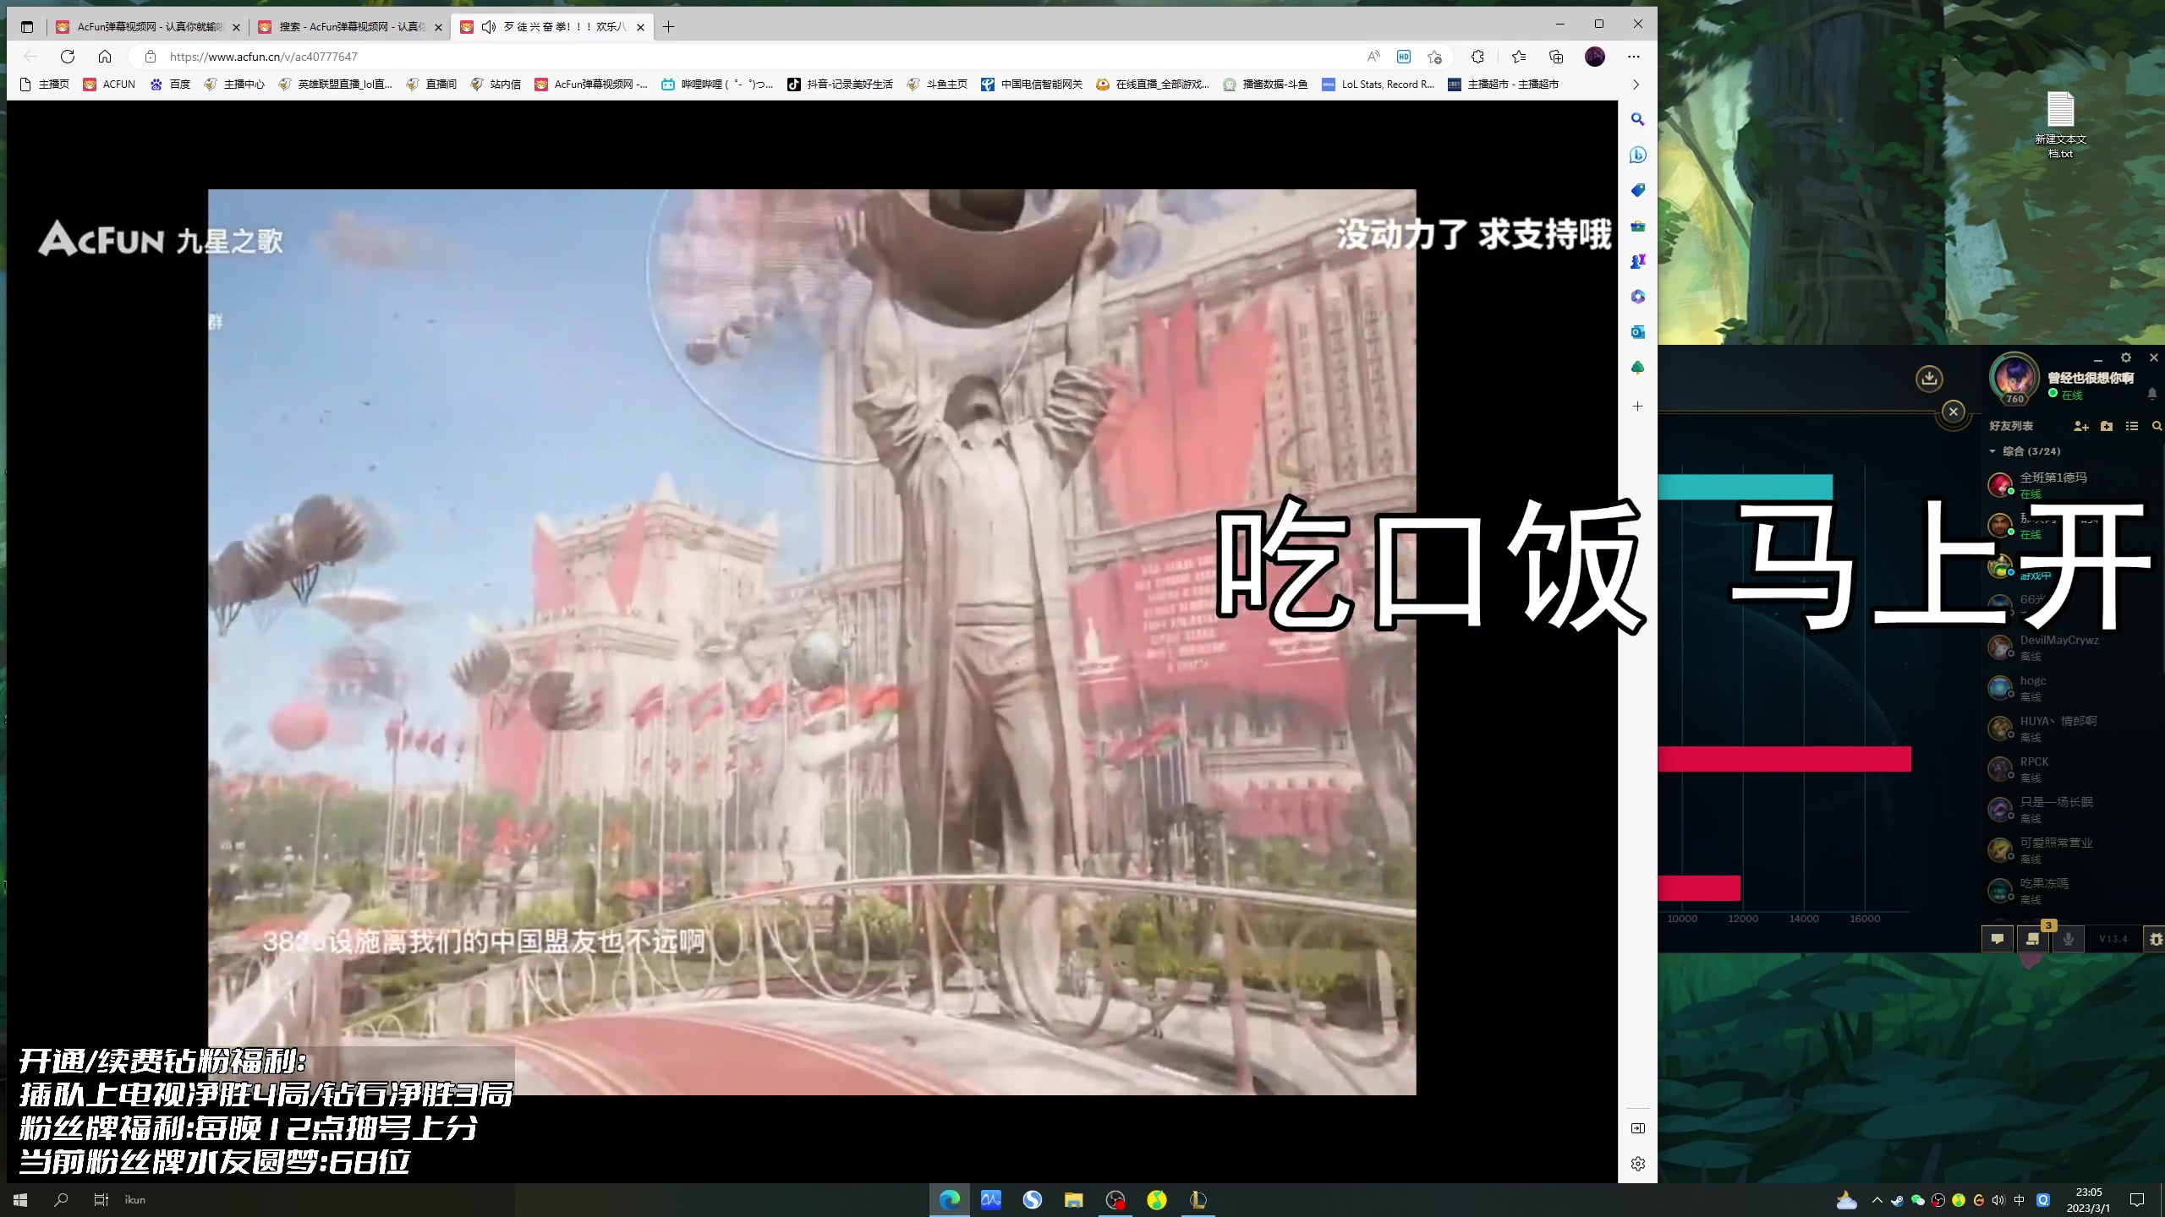The height and width of the screenshot is (1217, 2165).
Task: Open Outlook in Edge sidebar
Action: pos(1637,332)
